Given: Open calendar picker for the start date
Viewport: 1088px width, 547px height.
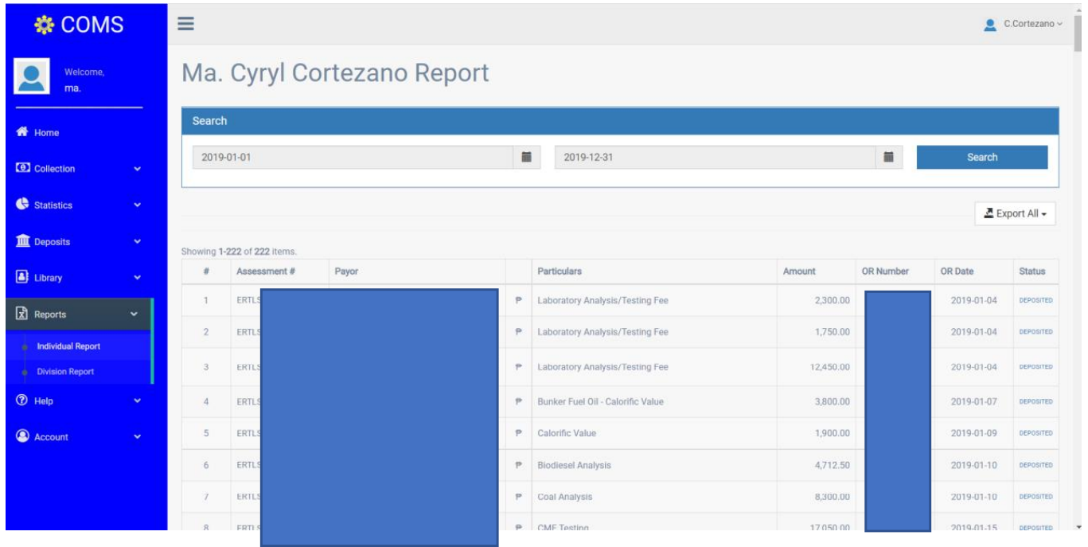Looking at the screenshot, I should [x=526, y=158].
